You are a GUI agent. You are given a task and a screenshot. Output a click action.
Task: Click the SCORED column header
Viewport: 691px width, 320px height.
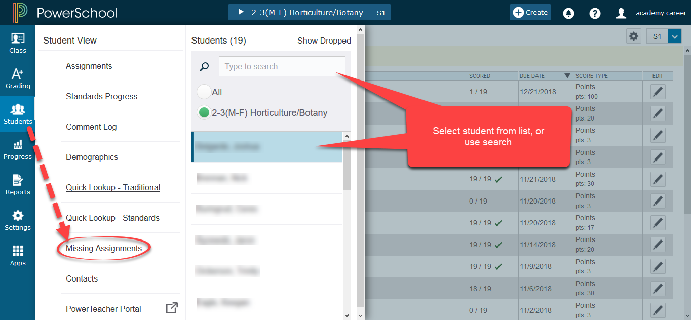480,76
